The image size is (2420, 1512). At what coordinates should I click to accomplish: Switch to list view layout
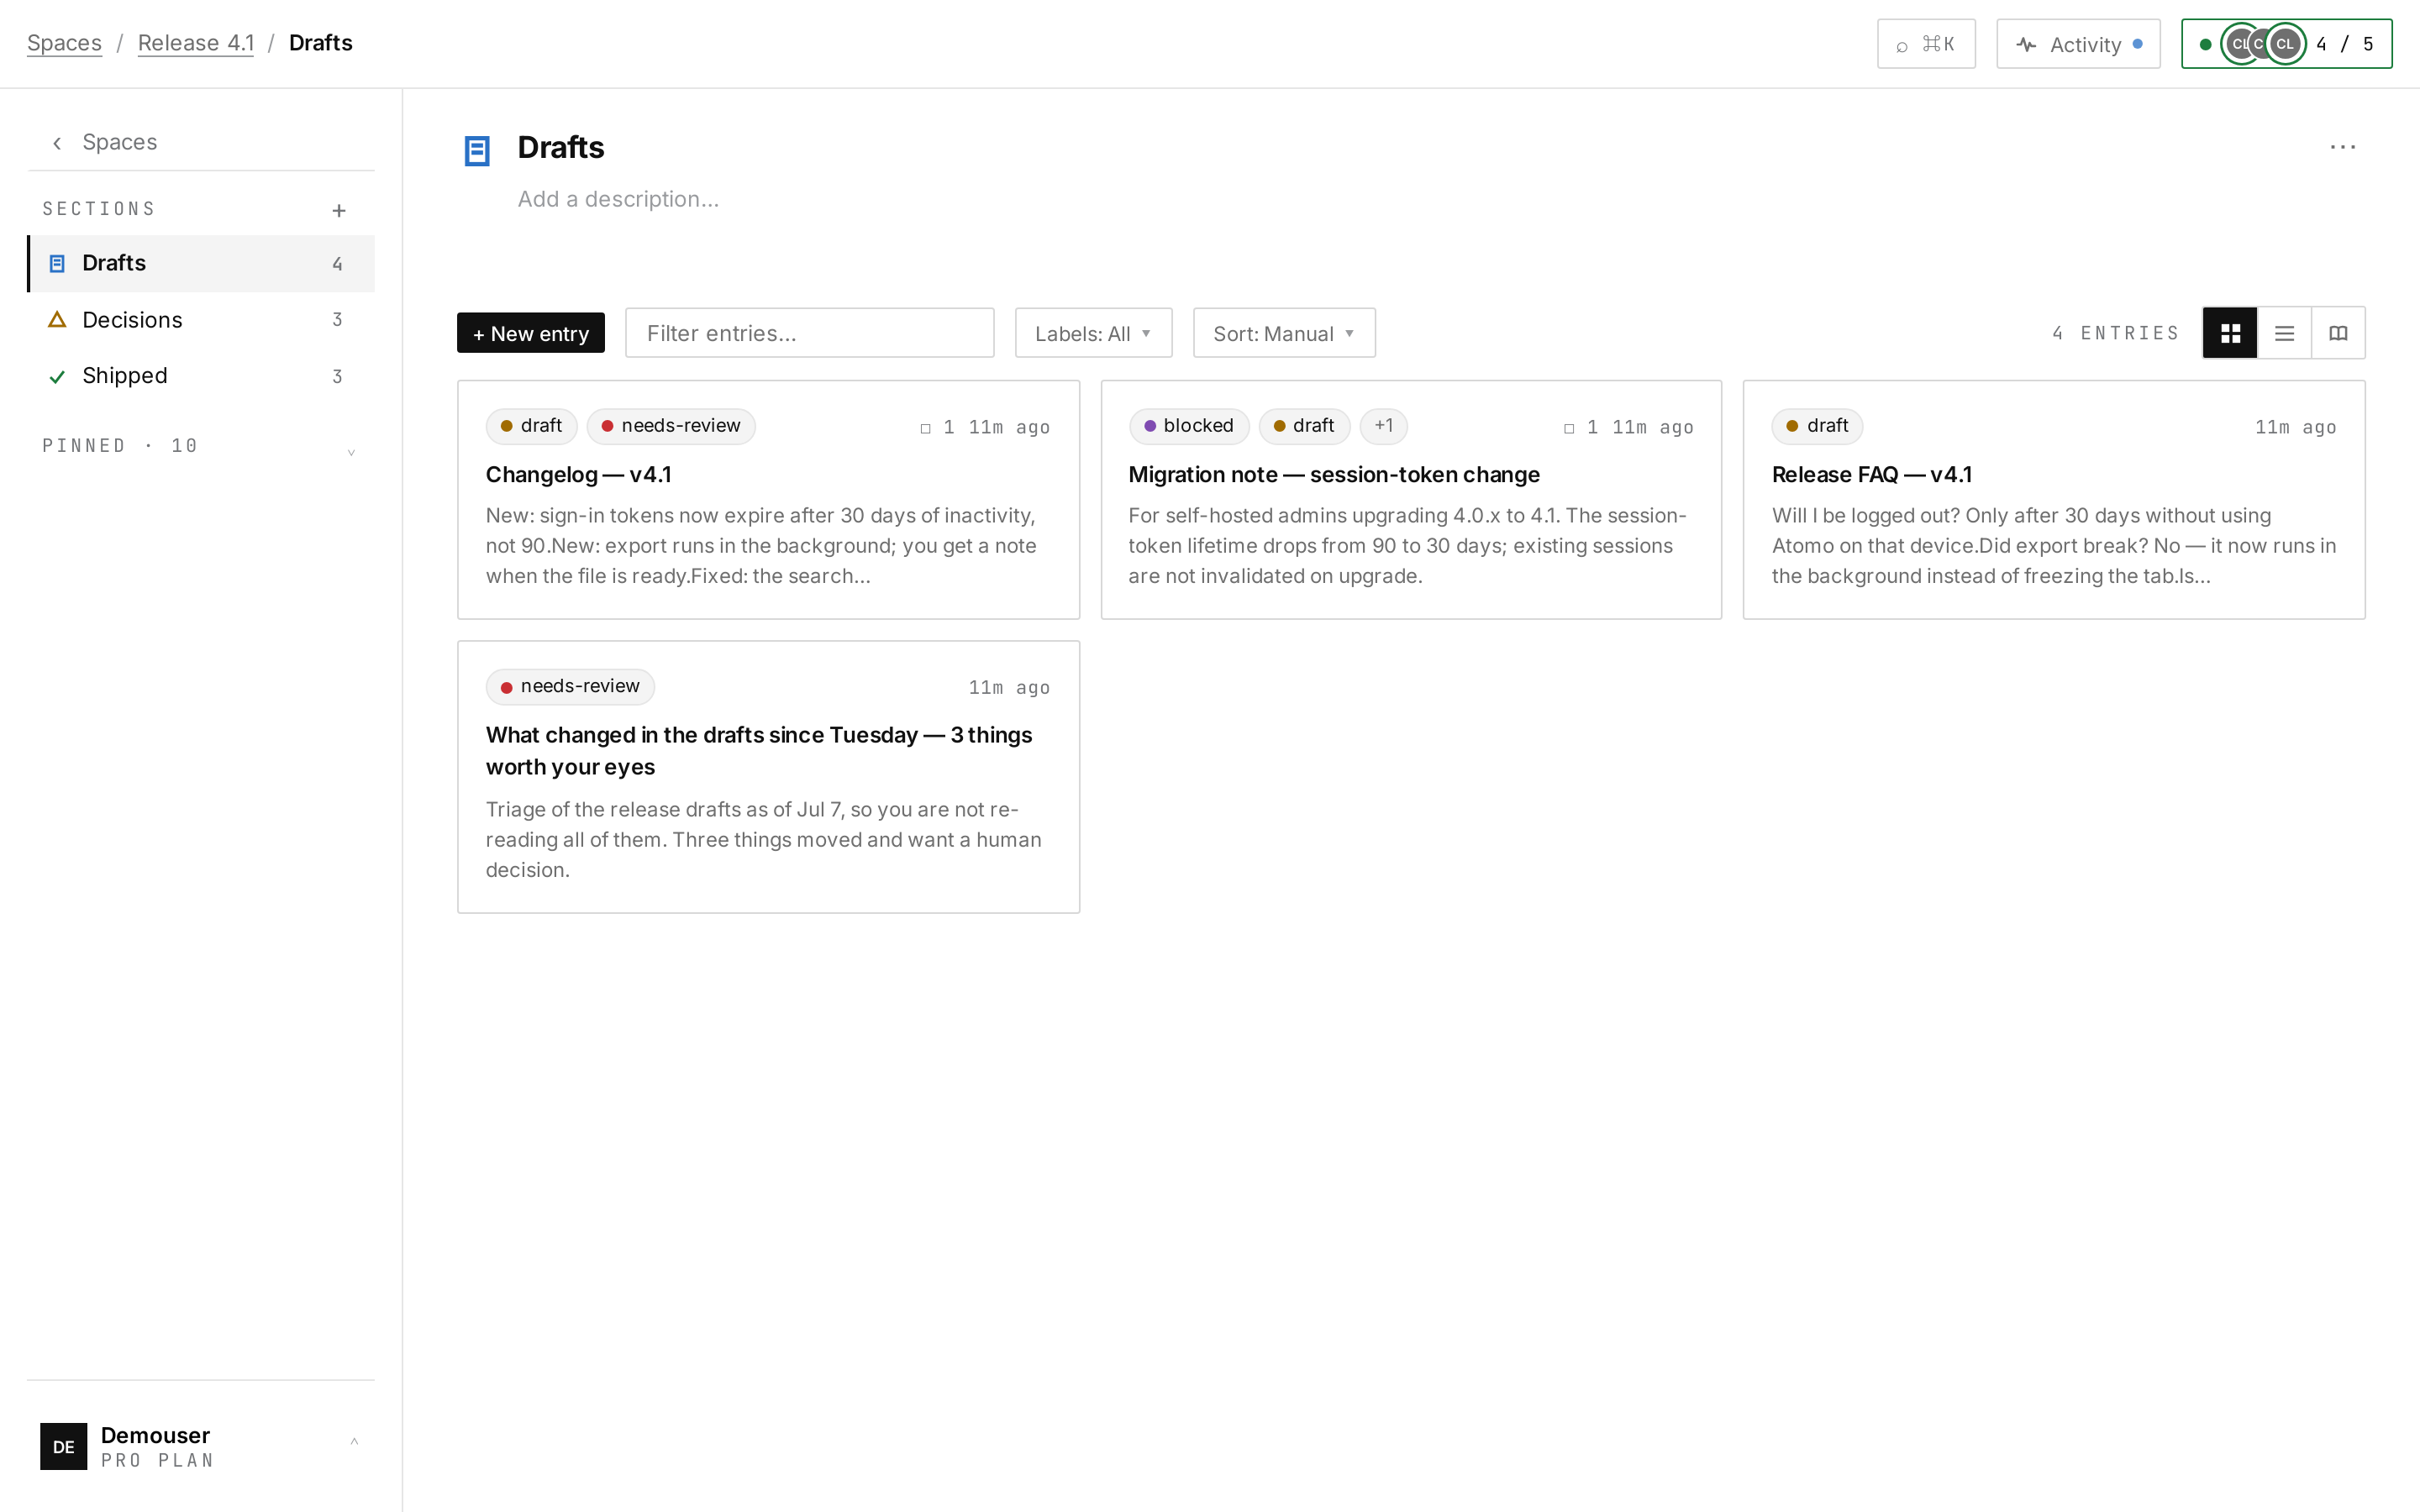point(2284,333)
